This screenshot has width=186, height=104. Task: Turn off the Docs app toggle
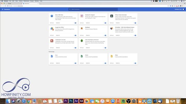(75, 63)
